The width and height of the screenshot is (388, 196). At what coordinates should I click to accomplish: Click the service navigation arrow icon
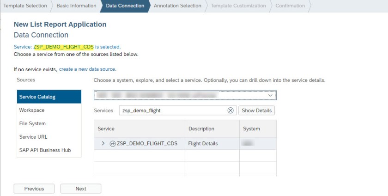(113, 144)
